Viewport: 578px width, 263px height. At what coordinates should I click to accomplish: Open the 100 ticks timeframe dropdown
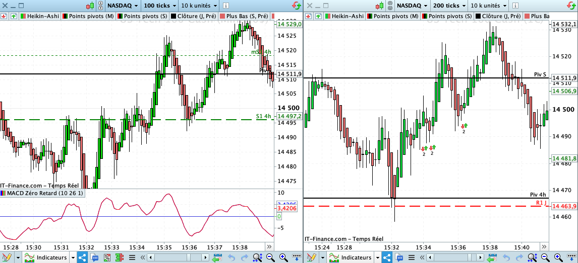tap(159, 6)
